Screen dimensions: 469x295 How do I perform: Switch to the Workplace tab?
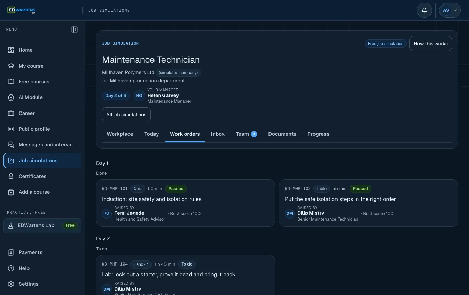point(120,134)
